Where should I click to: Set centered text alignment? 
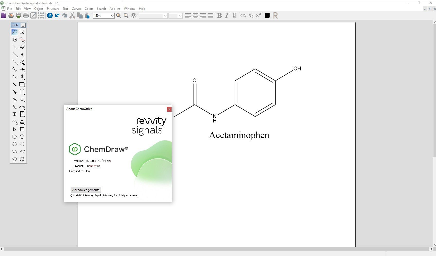tap(195, 15)
